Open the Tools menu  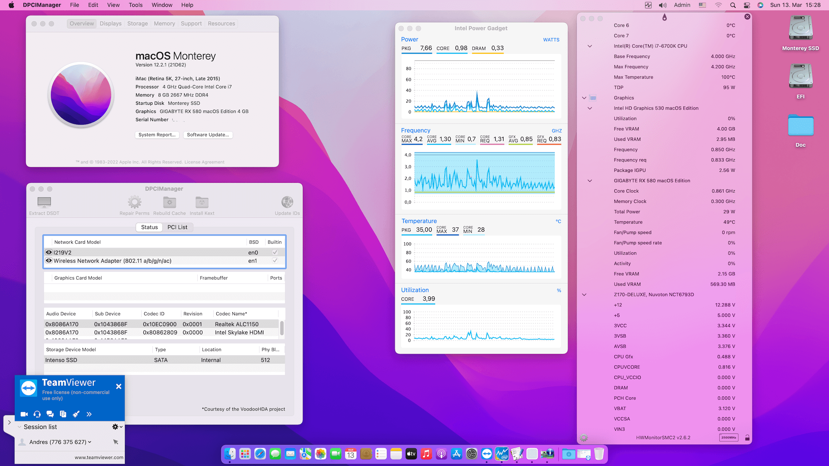pos(135,5)
